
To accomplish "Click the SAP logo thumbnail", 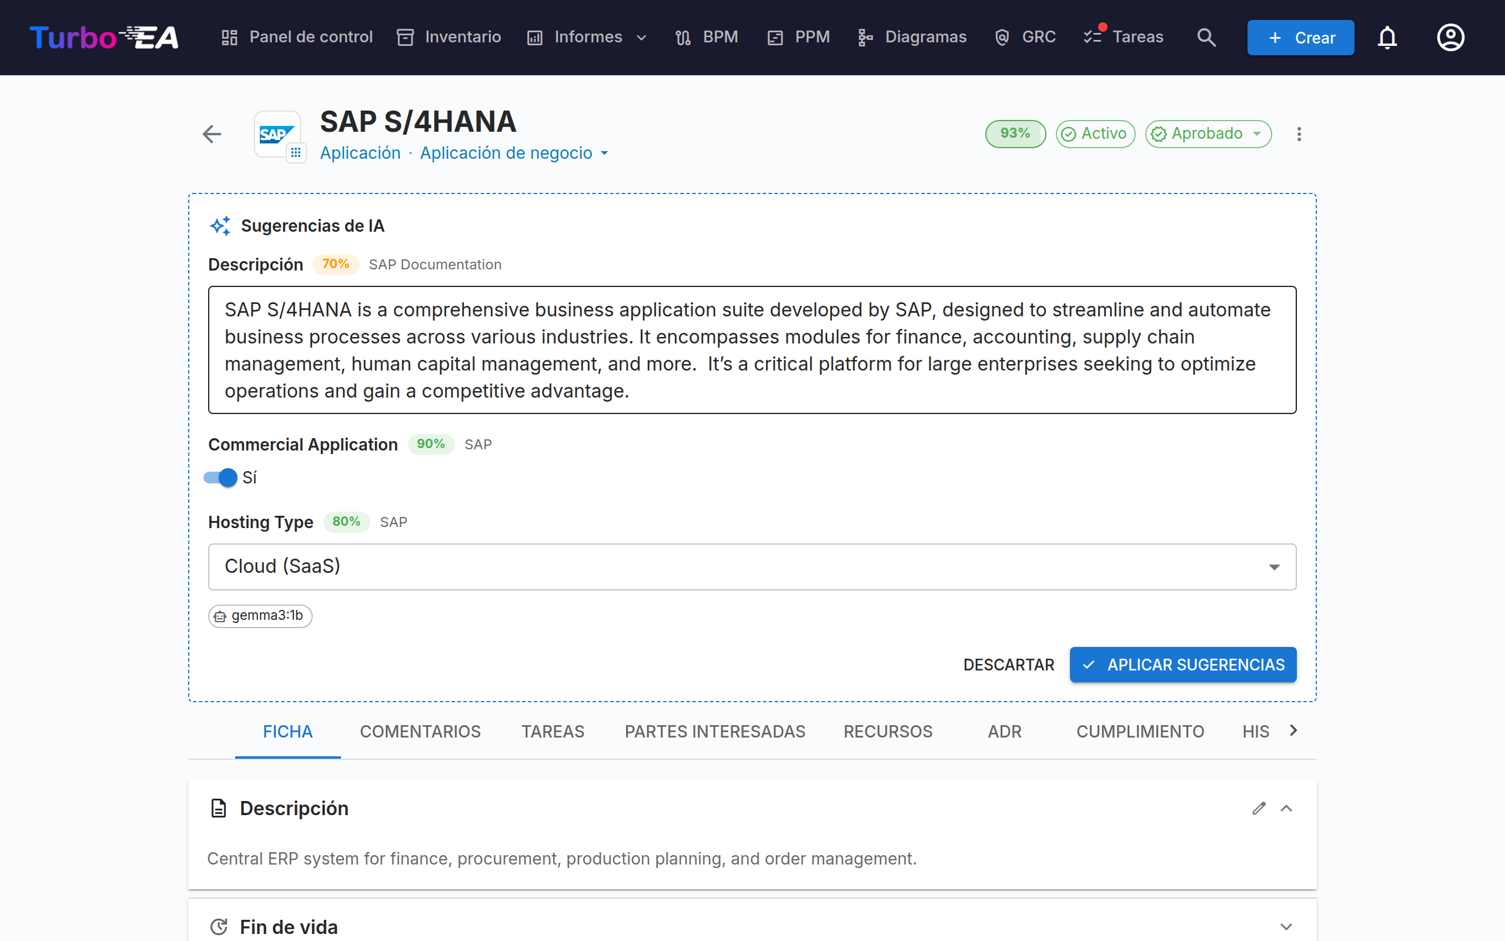I will (x=277, y=134).
